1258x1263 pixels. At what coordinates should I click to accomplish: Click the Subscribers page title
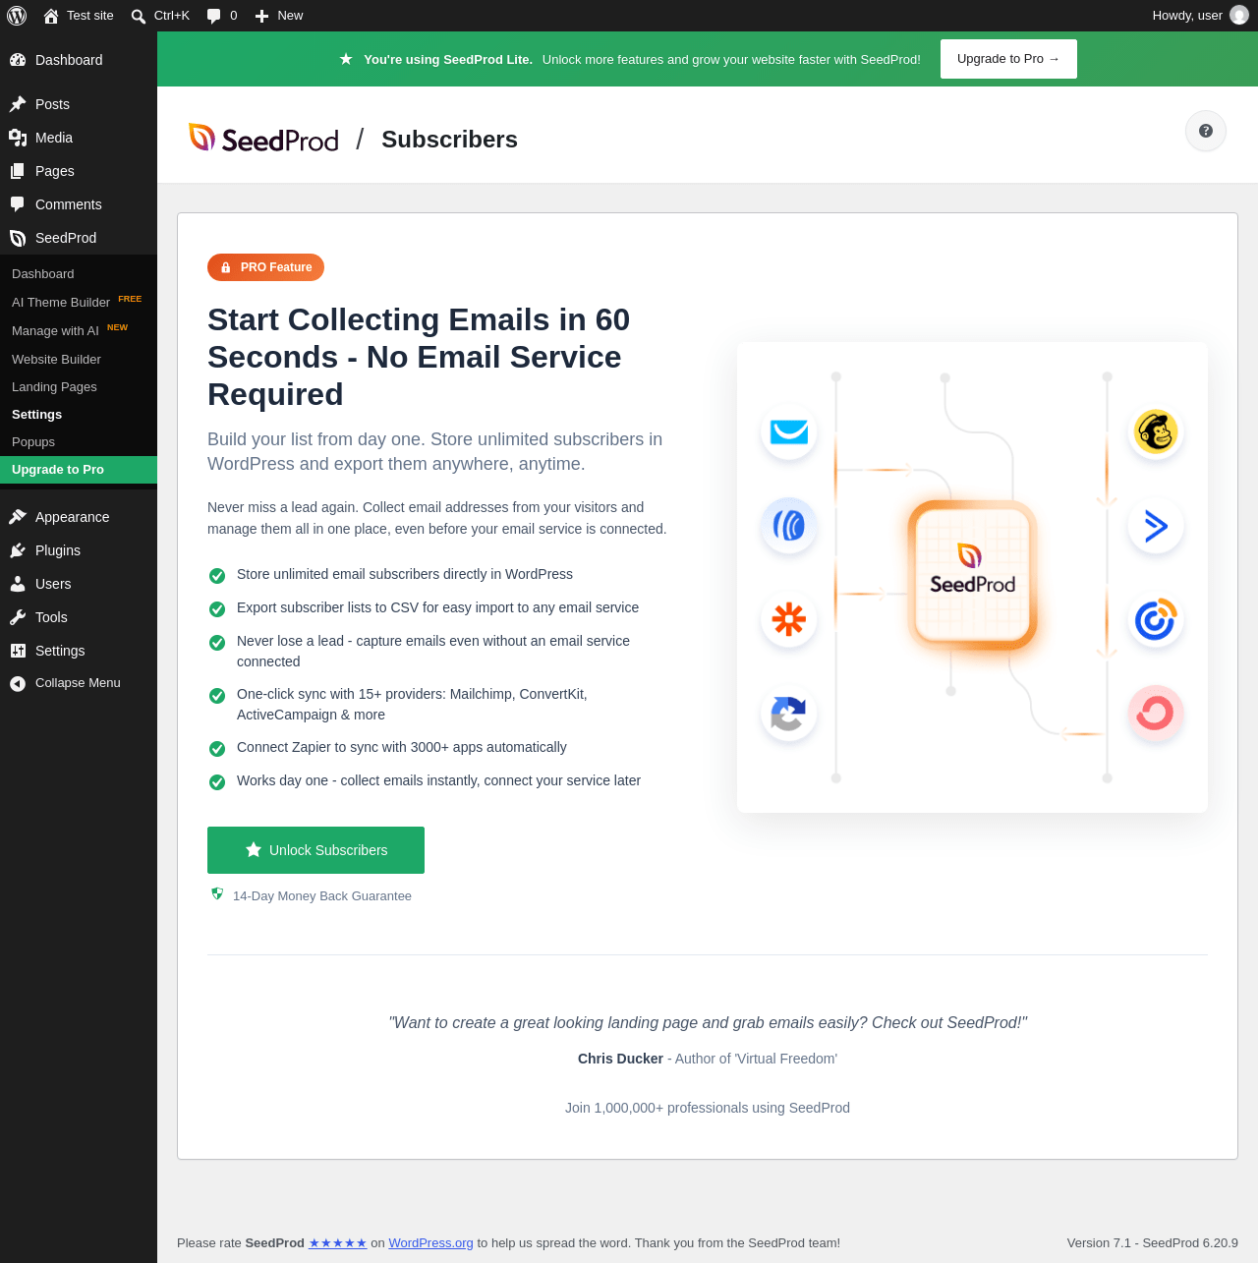coord(449,140)
